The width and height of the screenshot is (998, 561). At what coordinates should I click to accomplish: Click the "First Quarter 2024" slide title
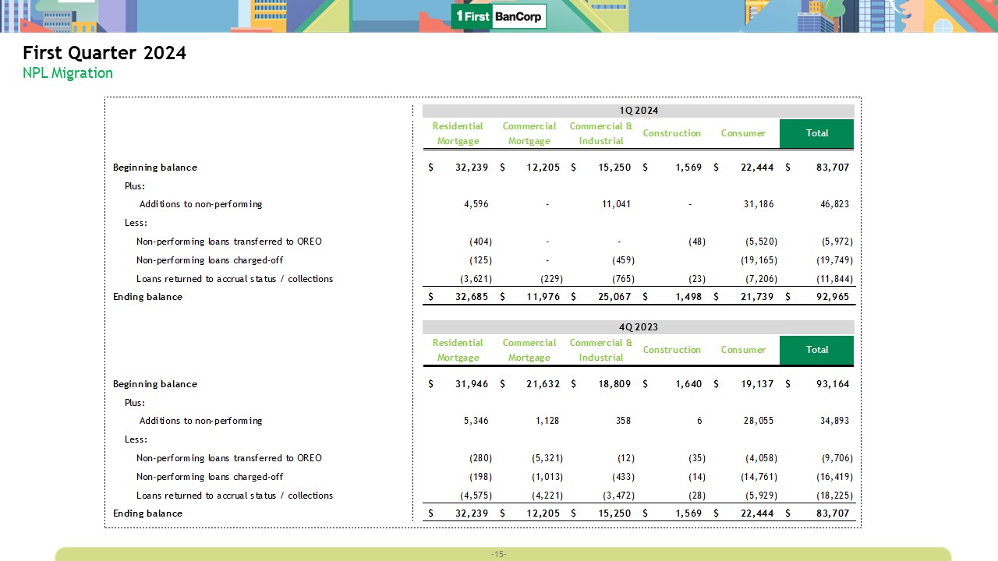coord(104,53)
